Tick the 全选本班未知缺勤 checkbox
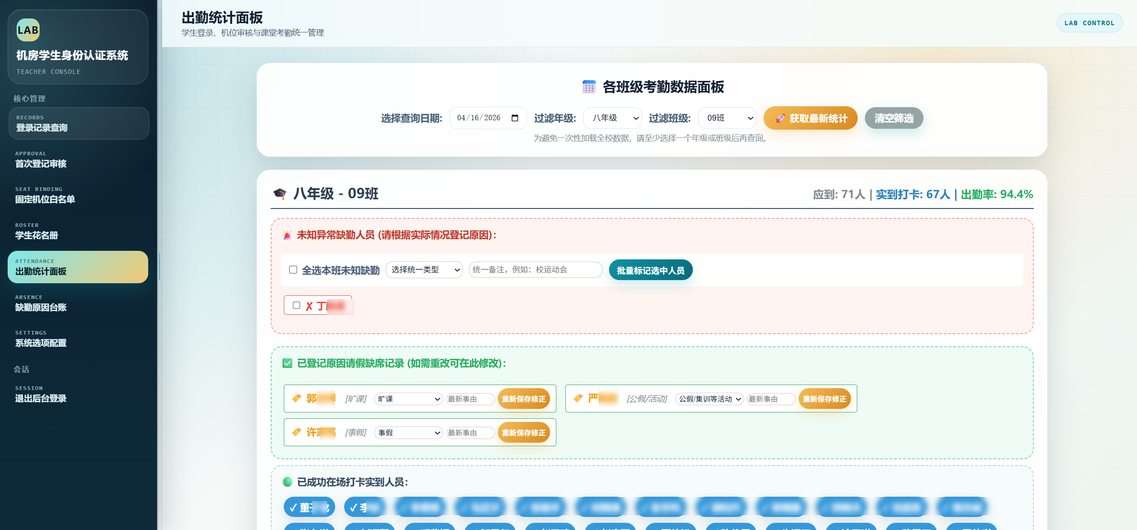 point(293,270)
